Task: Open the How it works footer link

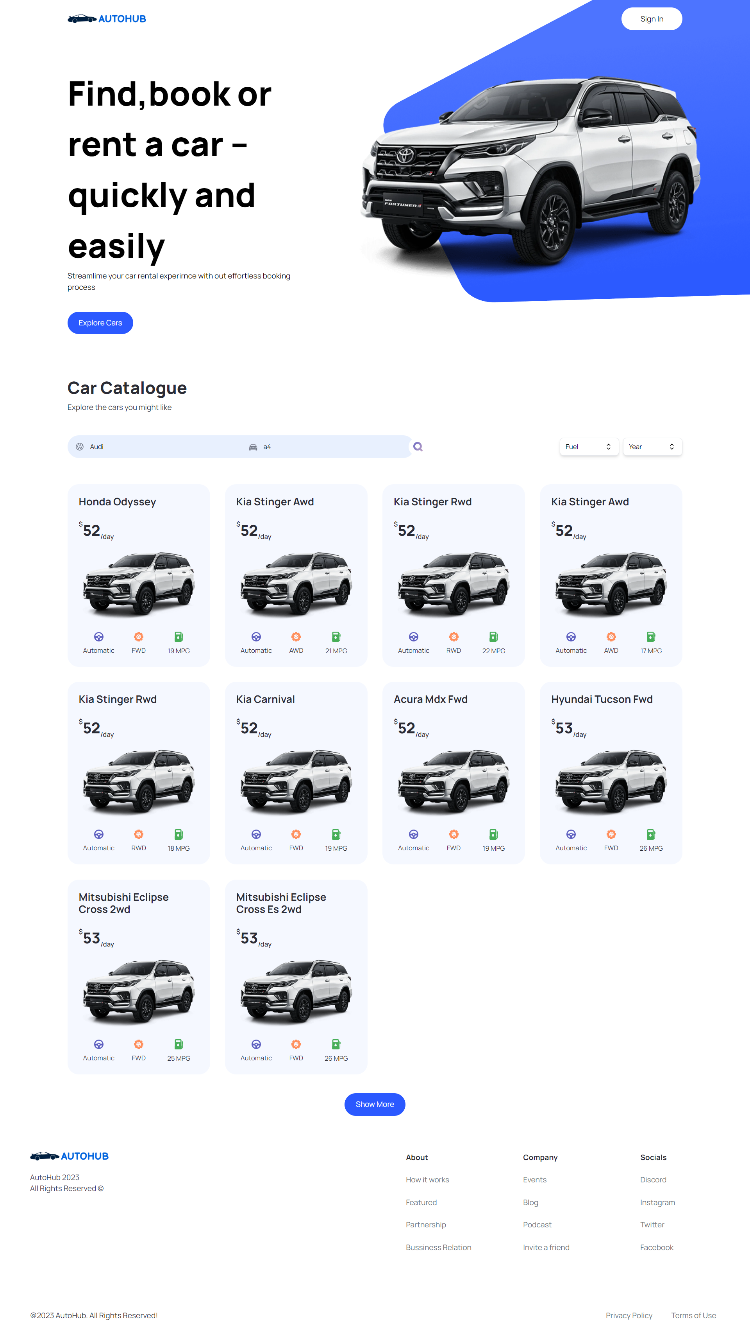Action: click(x=427, y=1180)
